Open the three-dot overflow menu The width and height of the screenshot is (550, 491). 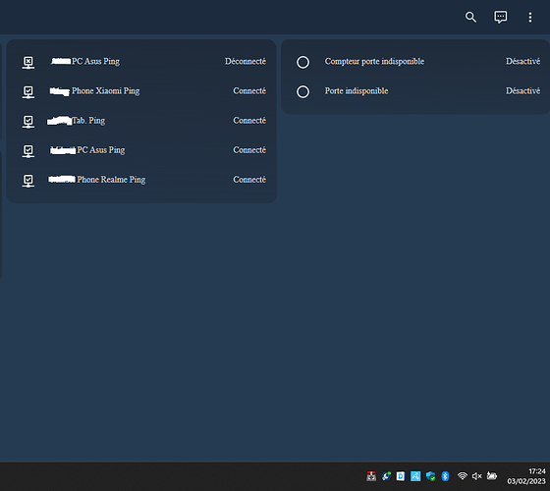pos(530,18)
